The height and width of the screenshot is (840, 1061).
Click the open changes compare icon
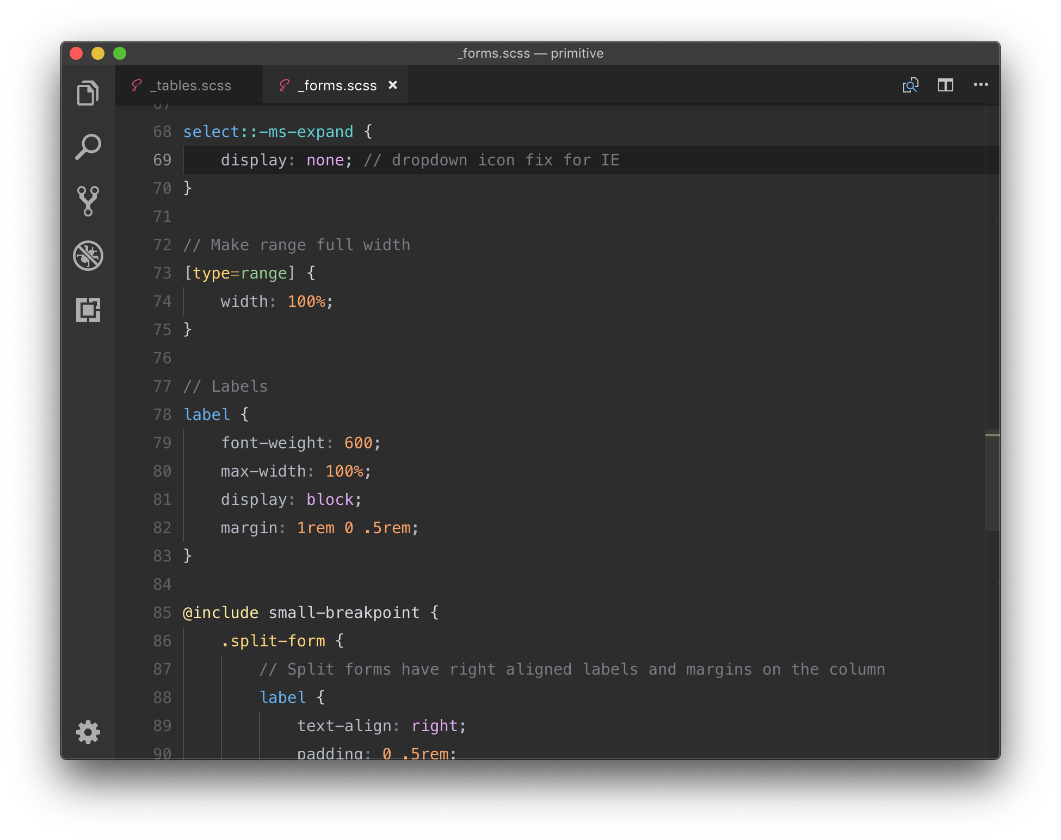click(x=910, y=85)
